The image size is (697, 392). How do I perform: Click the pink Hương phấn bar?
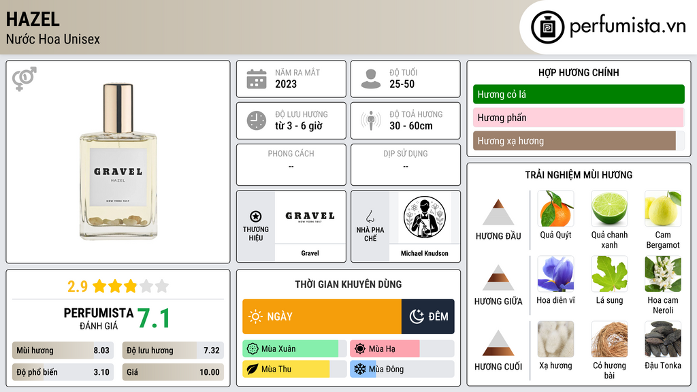579,117
